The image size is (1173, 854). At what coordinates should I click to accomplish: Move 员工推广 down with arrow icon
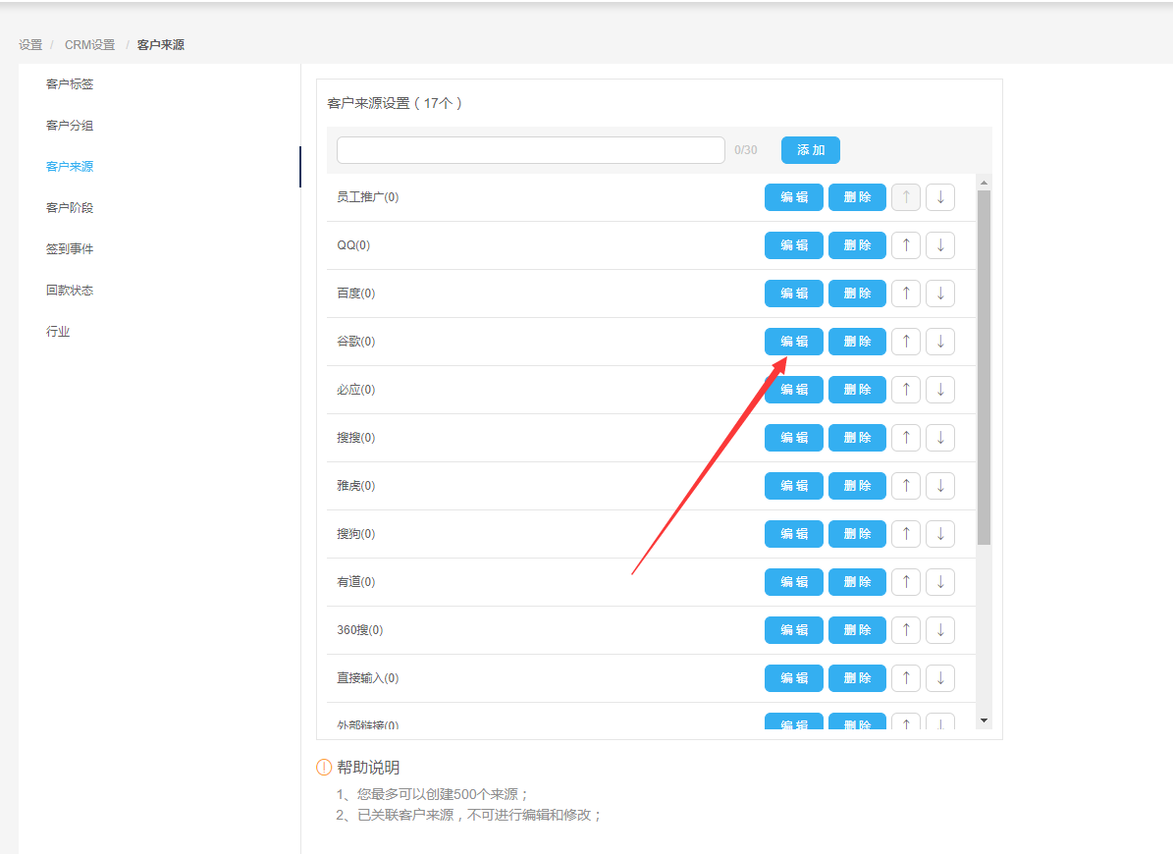coord(940,196)
